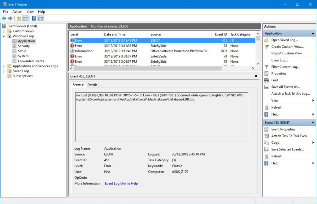The height and width of the screenshot is (204, 317).
Task: Click Save All Events As disk icon
Action: (267, 87)
